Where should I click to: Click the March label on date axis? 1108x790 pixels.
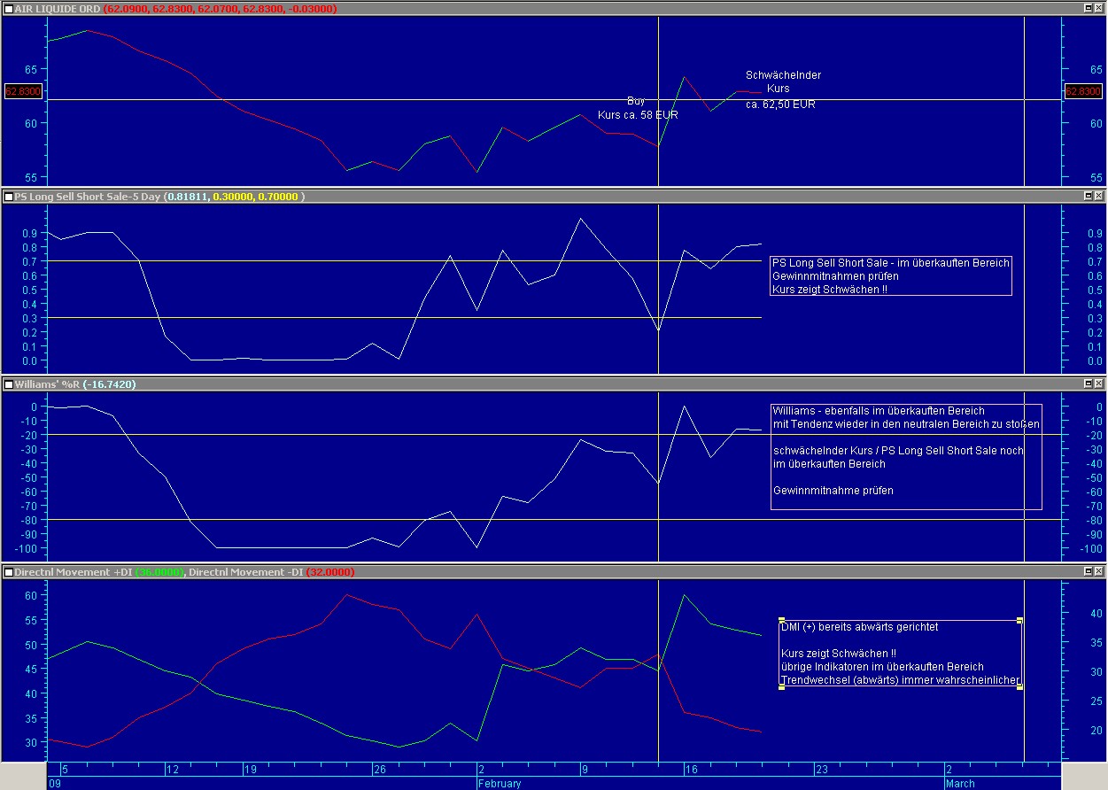click(x=960, y=783)
